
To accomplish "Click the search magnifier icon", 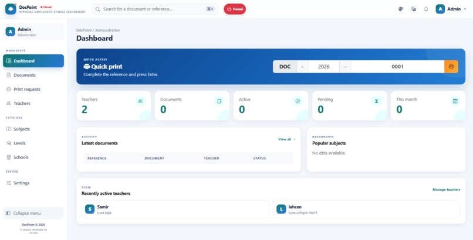I will click(97, 9).
